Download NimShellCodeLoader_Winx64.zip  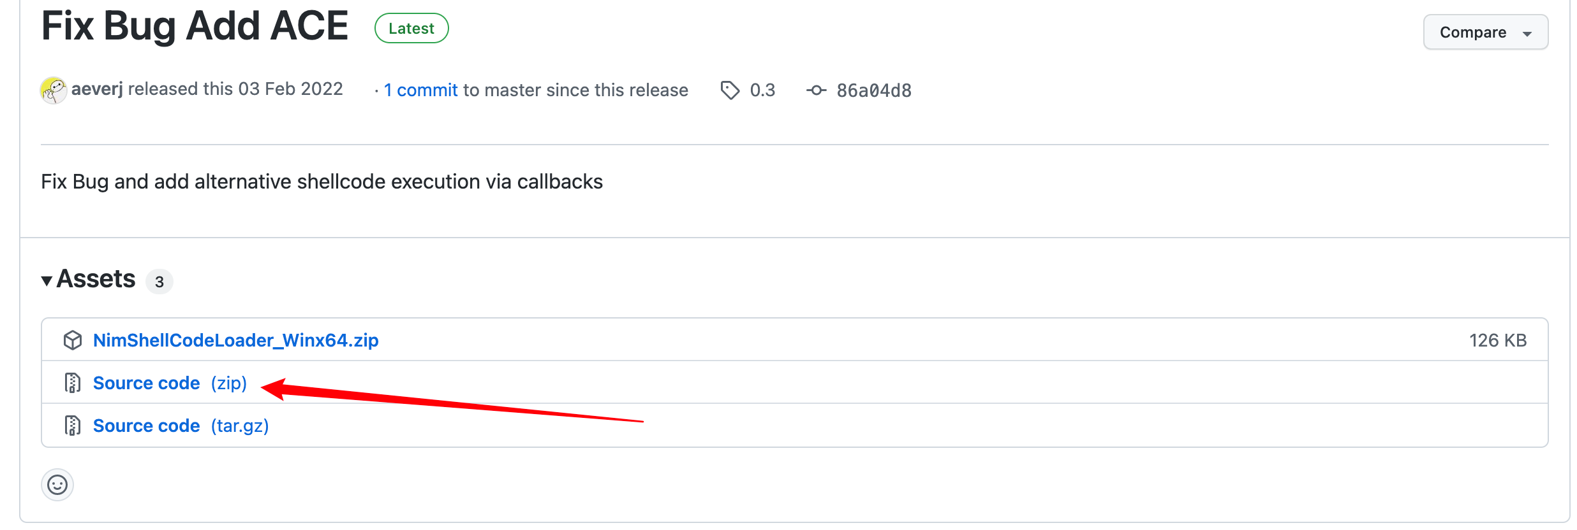coord(236,340)
